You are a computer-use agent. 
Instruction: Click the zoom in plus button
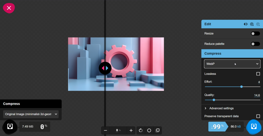[x=131, y=130]
